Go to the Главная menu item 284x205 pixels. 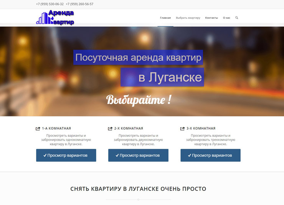pos(165,18)
